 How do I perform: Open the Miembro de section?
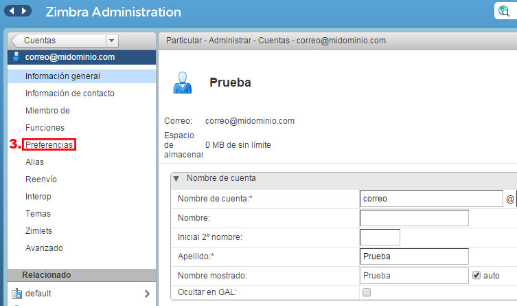[47, 111]
